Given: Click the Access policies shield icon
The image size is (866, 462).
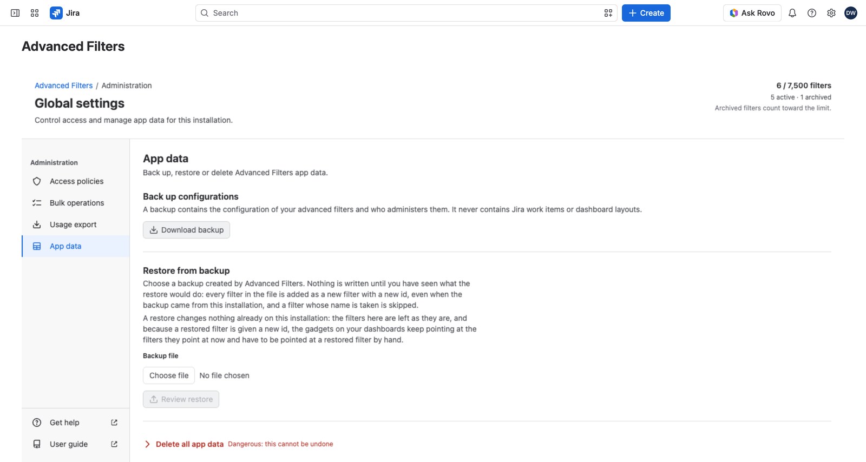Looking at the screenshot, I should pyautogui.click(x=37, y=181).
